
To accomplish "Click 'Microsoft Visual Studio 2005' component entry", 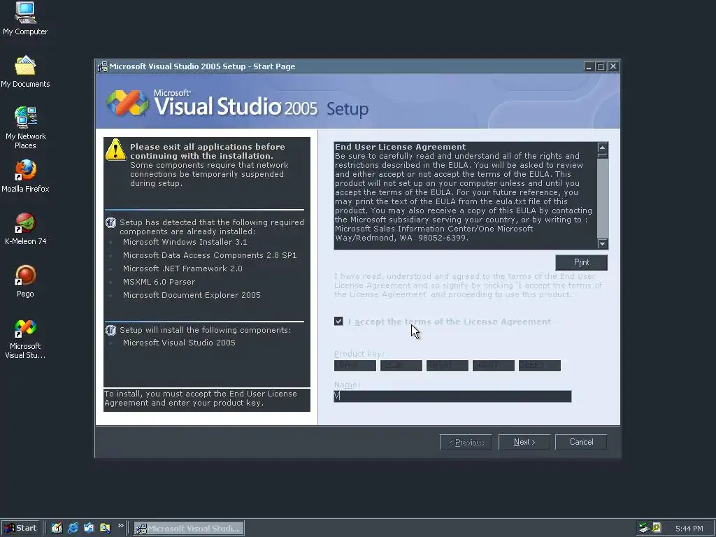I will tap(179, 343).
